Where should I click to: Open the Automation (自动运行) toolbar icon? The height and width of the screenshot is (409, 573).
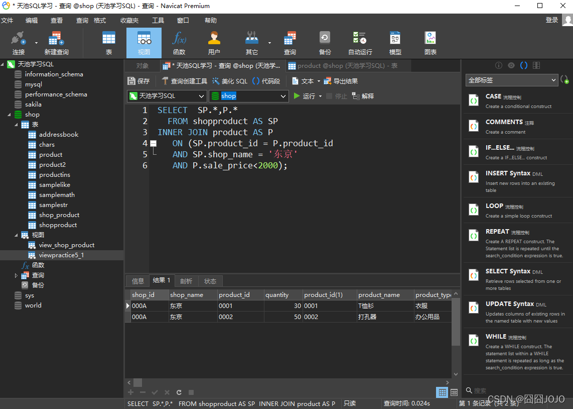click(360, 43)
